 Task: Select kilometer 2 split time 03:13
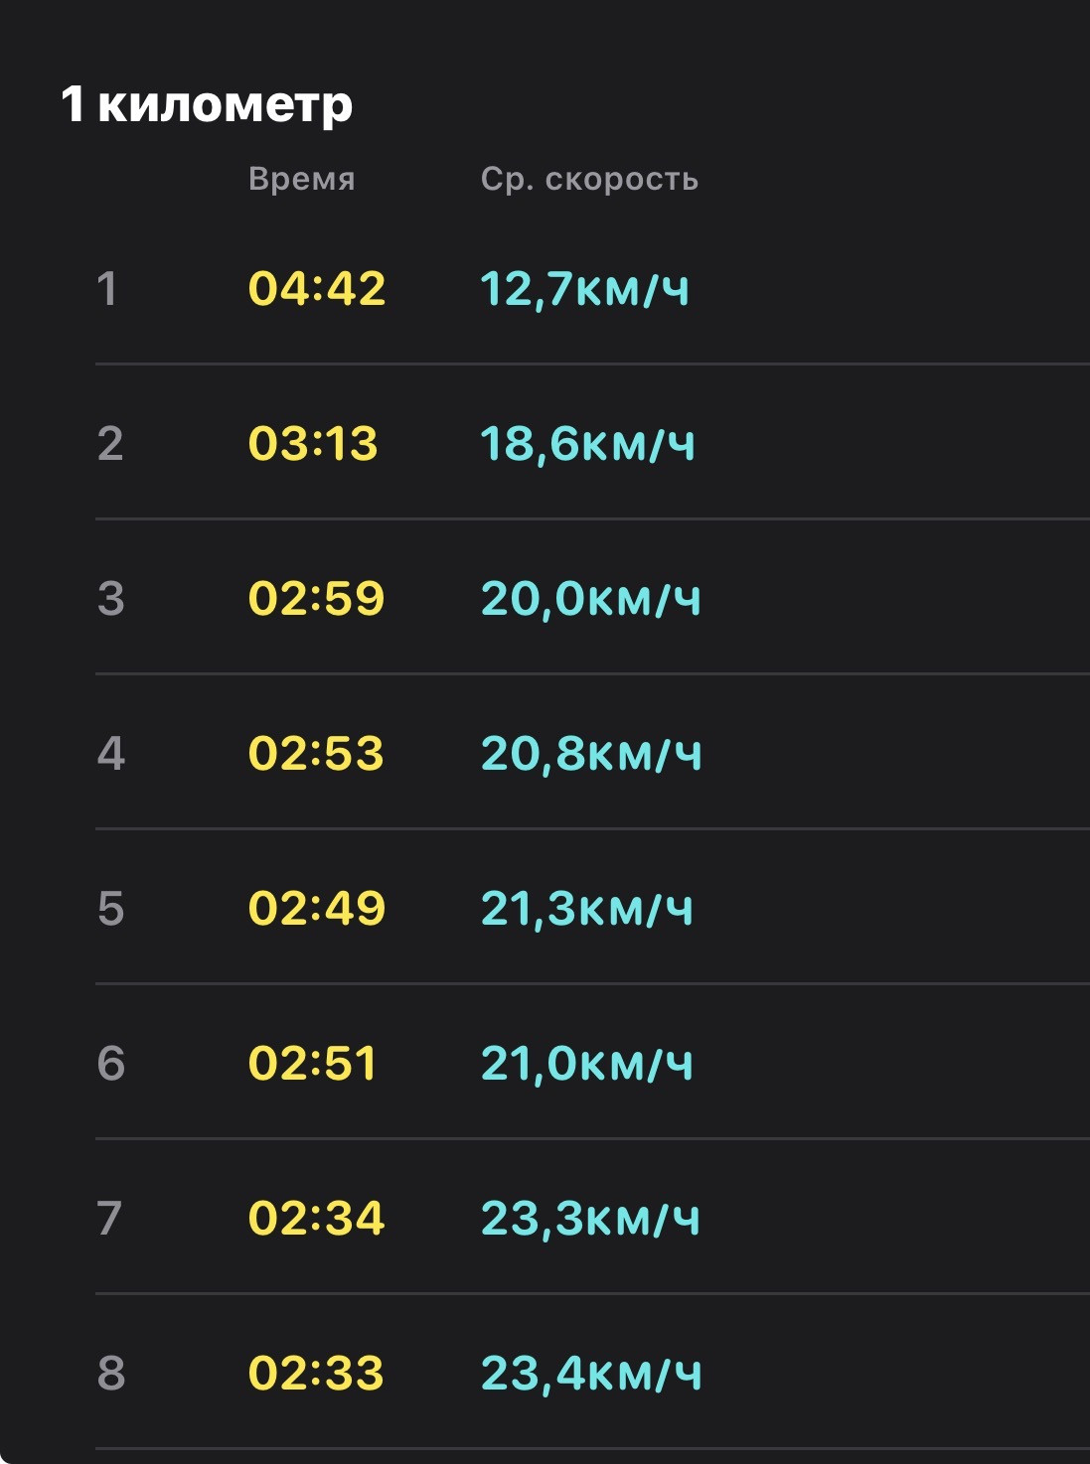tap(313, 444)
